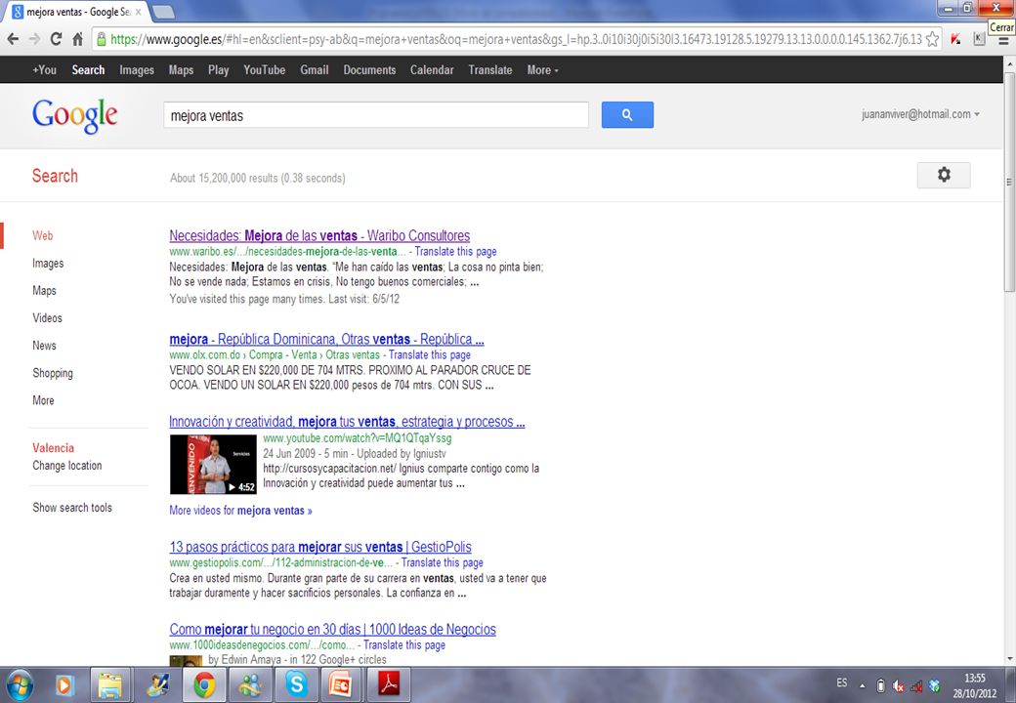
Task: Open the Kaspersky virtual keyboard extension icon
Action: [x=979, y=39]
